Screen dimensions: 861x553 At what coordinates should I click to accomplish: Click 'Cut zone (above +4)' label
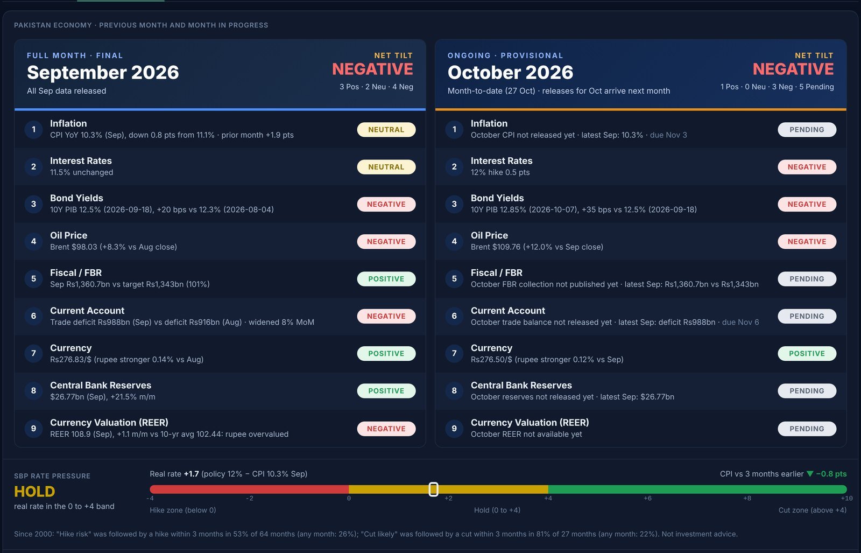pyautogui.click(x=812, y=510)
